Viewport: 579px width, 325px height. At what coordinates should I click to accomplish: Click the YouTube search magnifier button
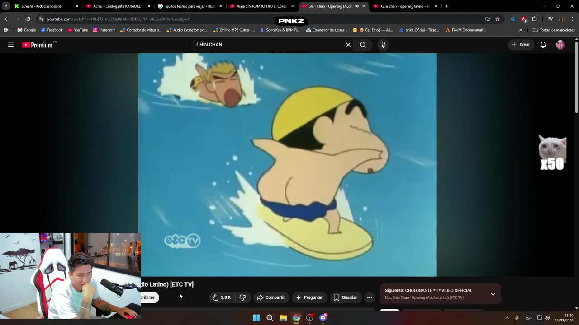(x=363, y=45)
